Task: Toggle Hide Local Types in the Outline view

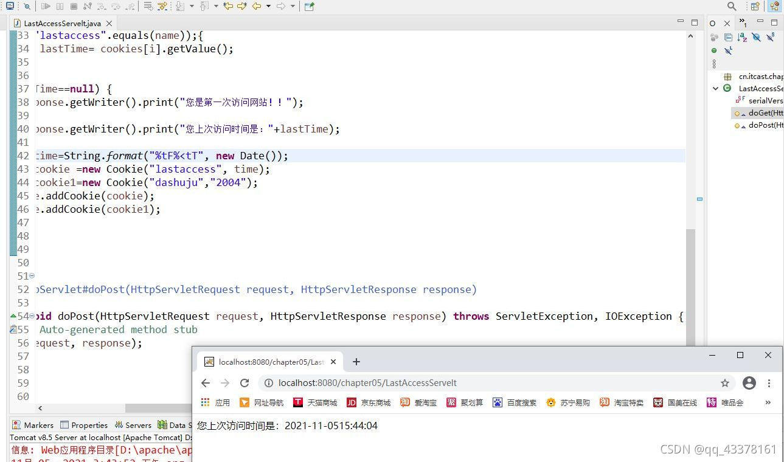Action: click(728, 51)
